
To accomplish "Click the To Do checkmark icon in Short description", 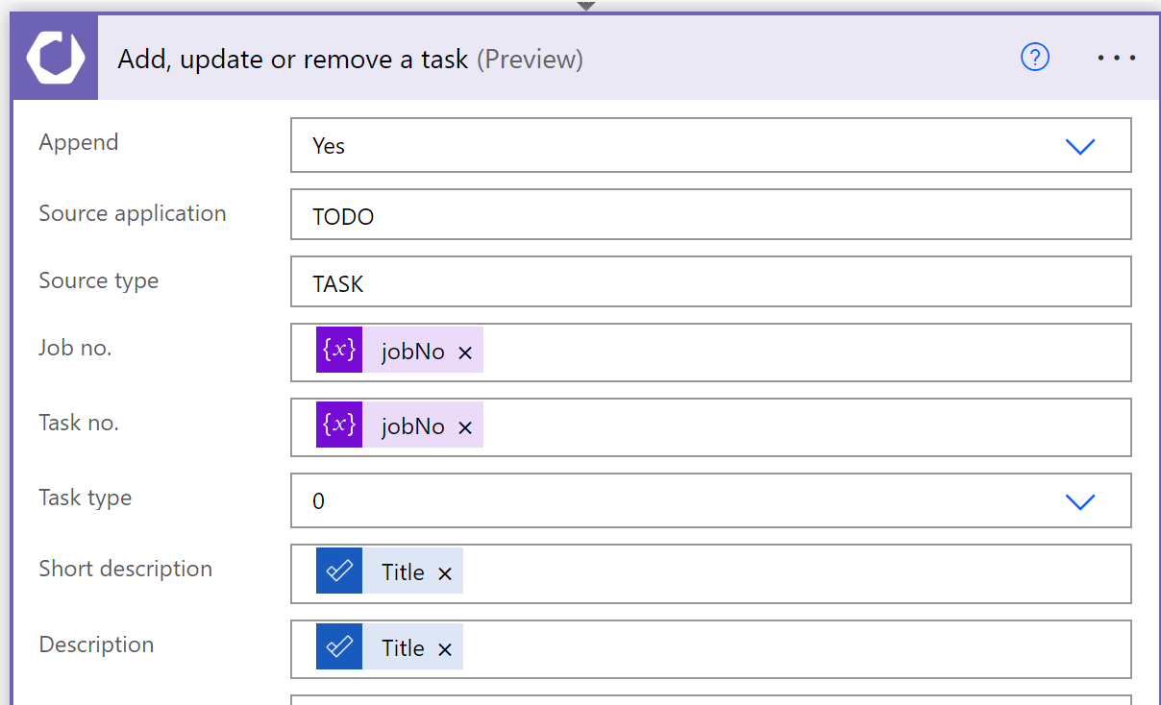I will (339, 571).
